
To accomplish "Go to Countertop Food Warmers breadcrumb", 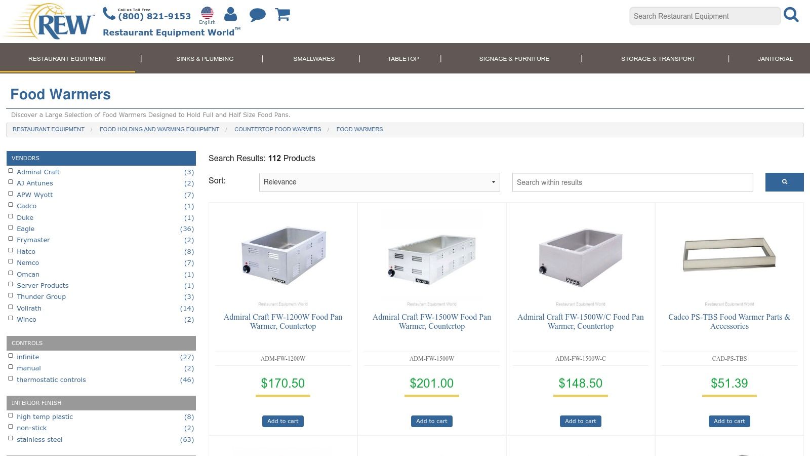I will (277, 130).
